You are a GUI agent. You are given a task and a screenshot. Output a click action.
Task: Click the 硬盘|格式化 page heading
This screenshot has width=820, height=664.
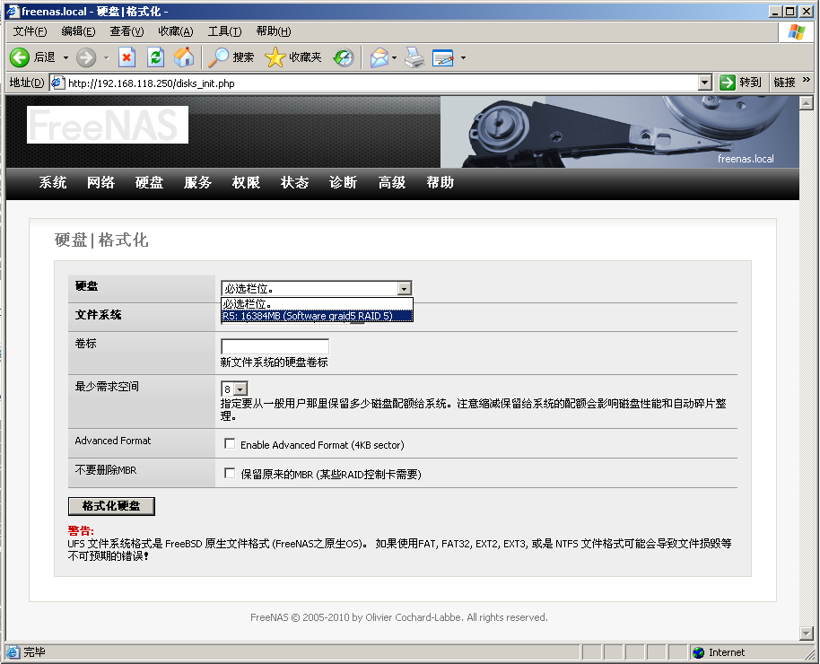tap(101, 240)
